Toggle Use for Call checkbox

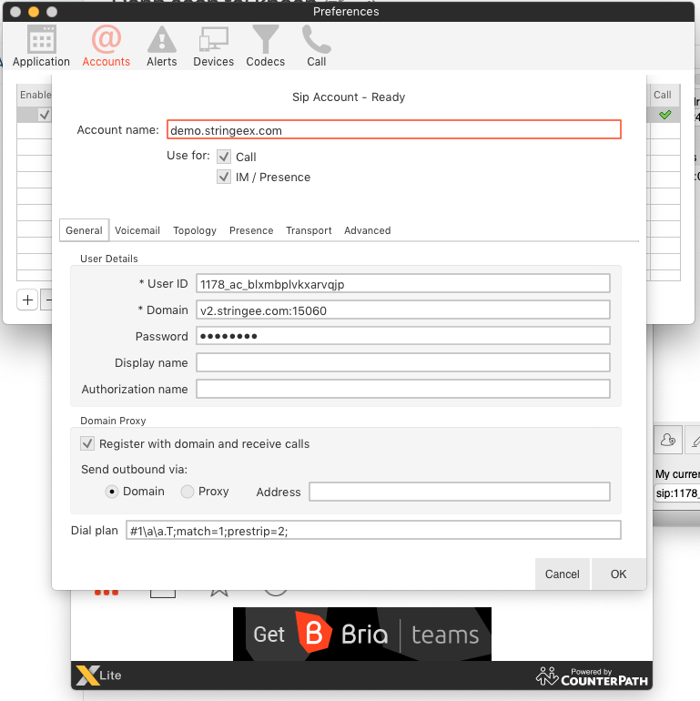tap(224, 157)
